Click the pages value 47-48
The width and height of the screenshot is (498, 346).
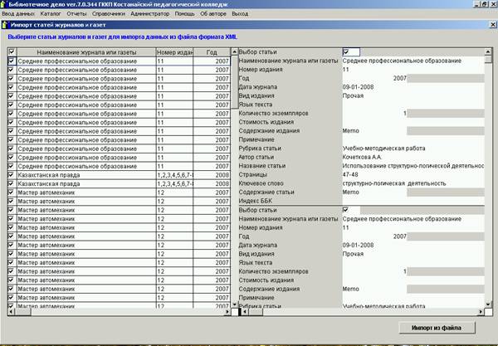(350, 174)
